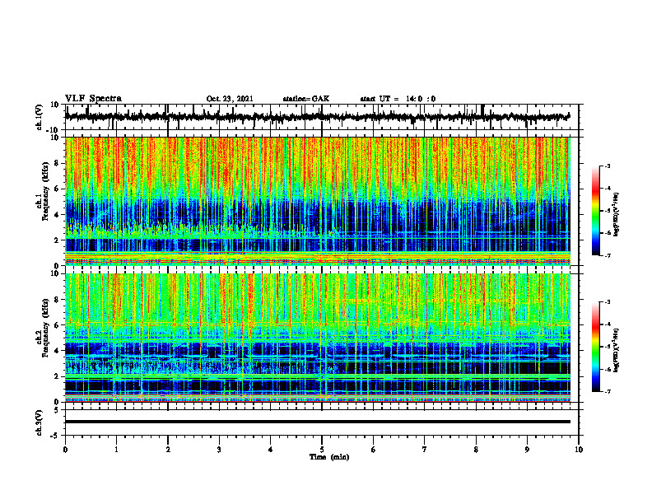Click the ch.1 colorbar "log(PSD)" label
The image size is (652, 504).
tap(616, 214)
